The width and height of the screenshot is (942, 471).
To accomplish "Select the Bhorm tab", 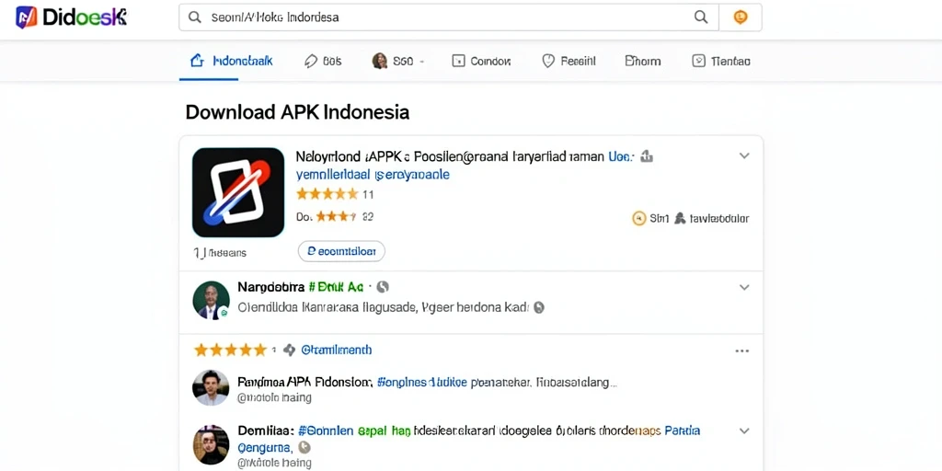I will point(643,61).
